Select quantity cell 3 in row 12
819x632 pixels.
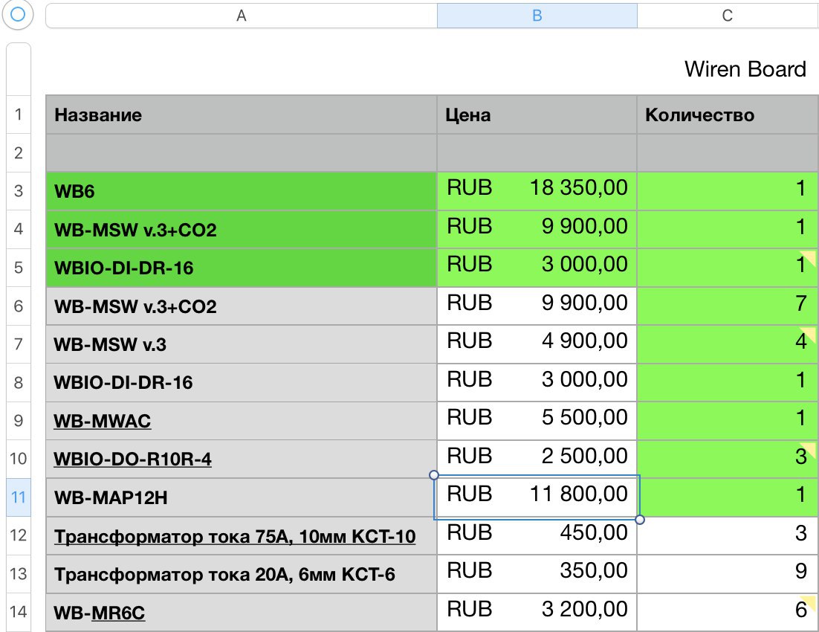point(728,536)
